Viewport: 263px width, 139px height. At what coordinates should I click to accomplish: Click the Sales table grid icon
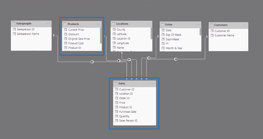pos(116,83)
